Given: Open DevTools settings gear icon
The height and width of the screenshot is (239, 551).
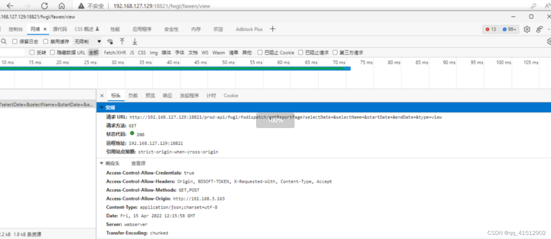Looking at the screenshot, I should [x=527, y=29].
